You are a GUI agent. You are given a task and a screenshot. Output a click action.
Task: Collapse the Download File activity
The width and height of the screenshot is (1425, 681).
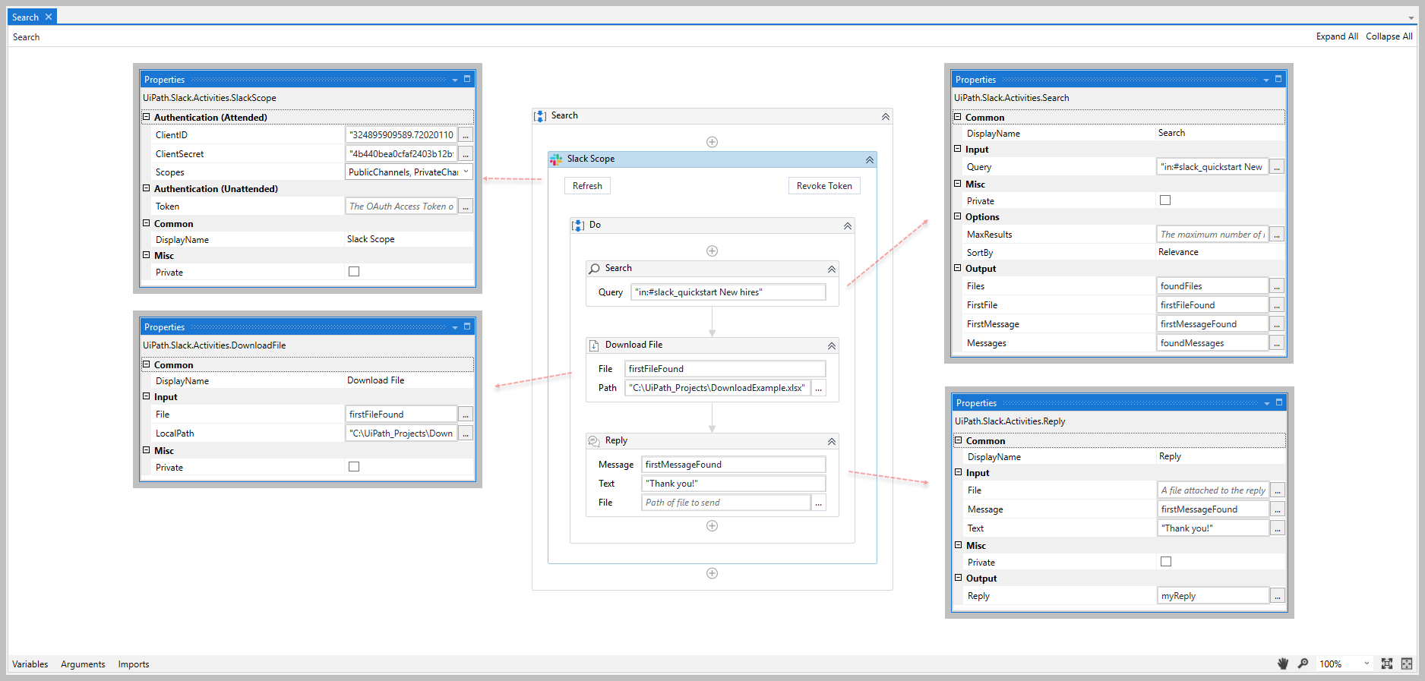(832, 346)
